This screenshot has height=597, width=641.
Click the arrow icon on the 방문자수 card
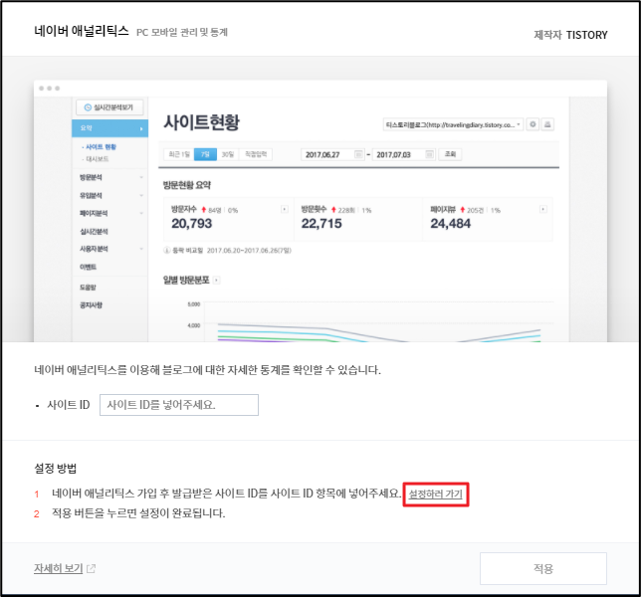point(285,210)
